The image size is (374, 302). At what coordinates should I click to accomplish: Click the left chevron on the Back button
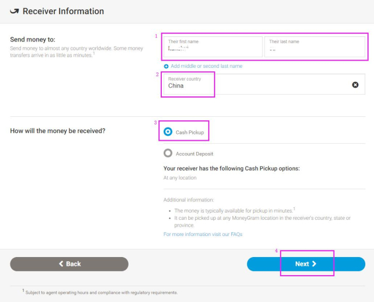click(x=61, y=264)
